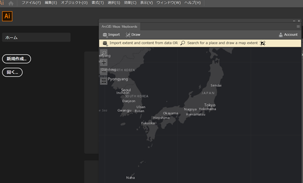Select the ホーム sidebar item
This screenshot has height=183, width=303.
(37, 37)
